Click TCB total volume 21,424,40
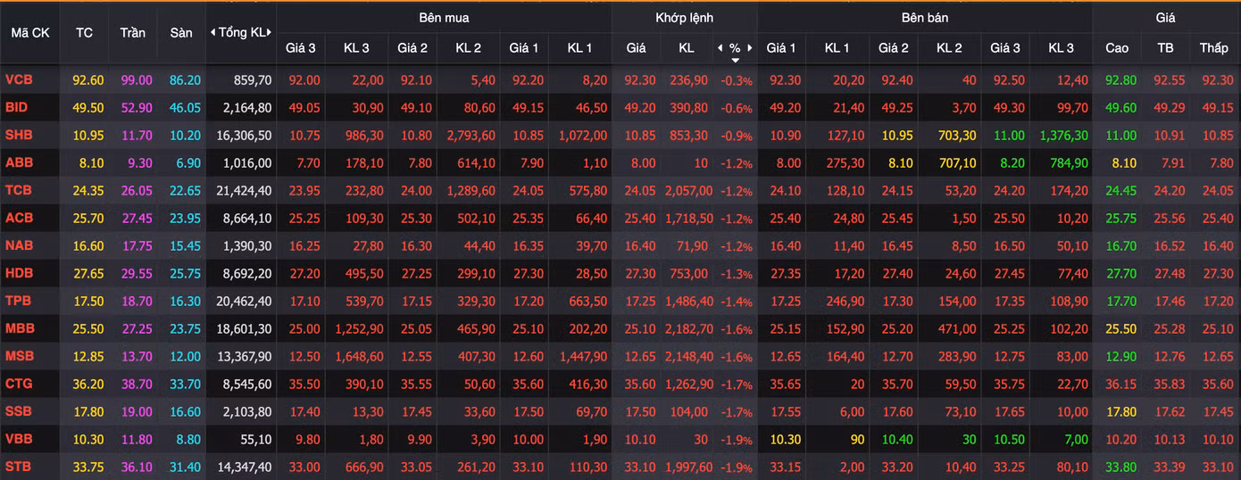 [x=244, y=191]
